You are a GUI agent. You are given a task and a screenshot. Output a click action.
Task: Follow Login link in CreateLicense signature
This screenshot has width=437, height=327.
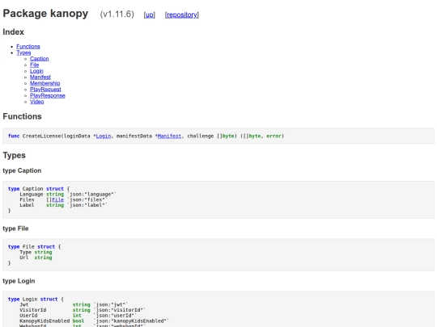click(x=104, y=136)
